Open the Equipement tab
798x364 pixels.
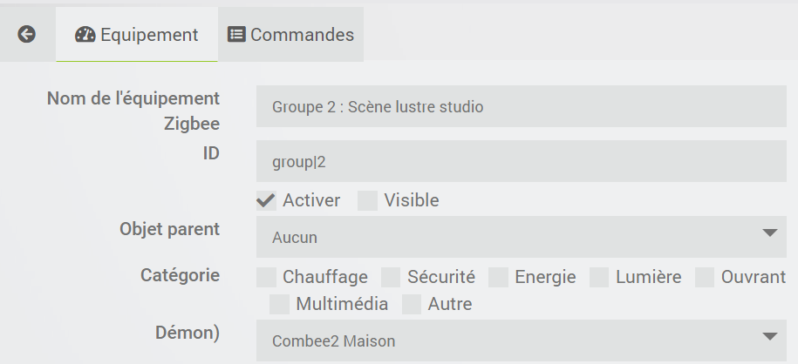(x=137, y=35)
